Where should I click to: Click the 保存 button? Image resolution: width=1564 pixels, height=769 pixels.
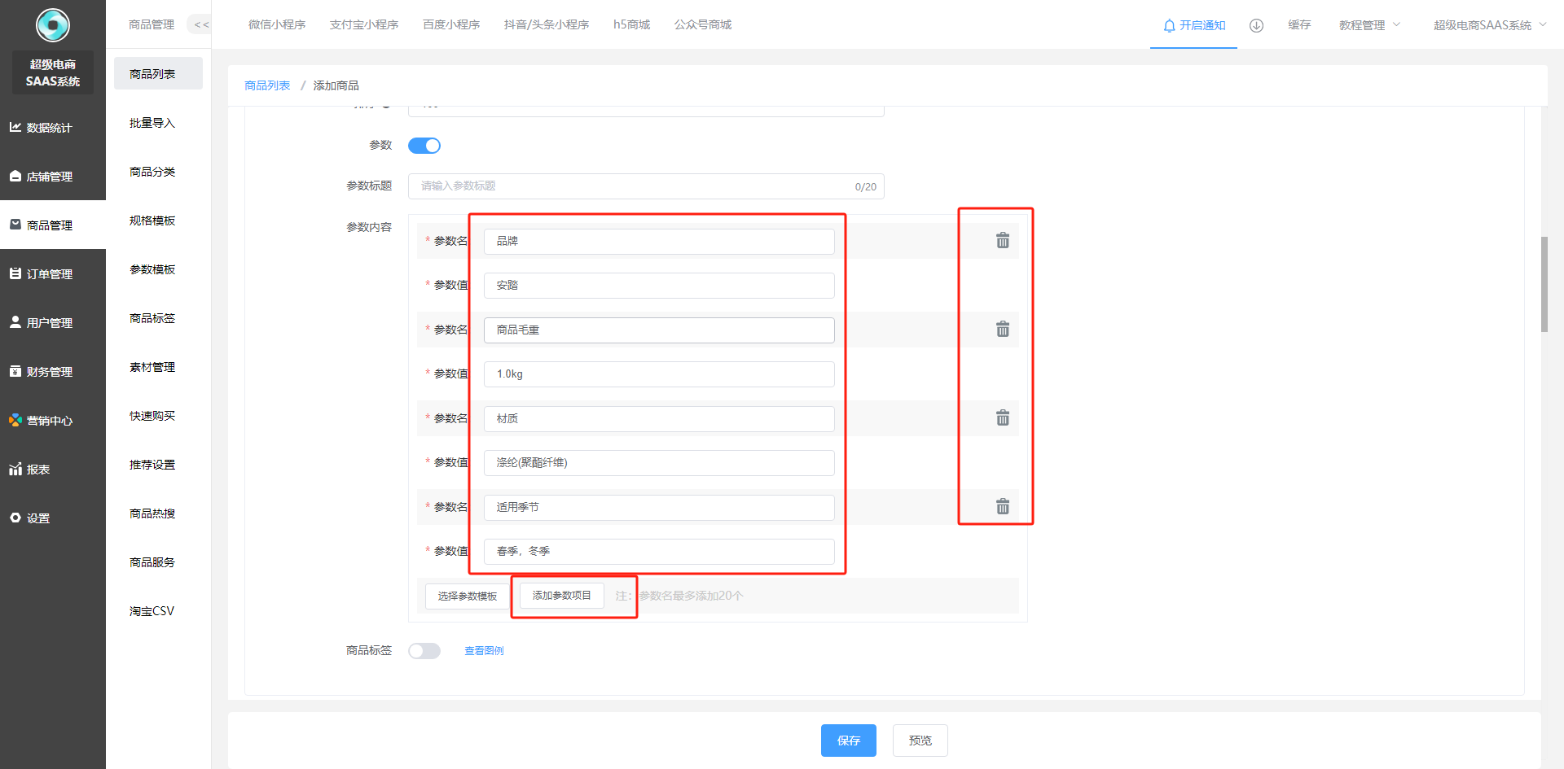[848, 741]
